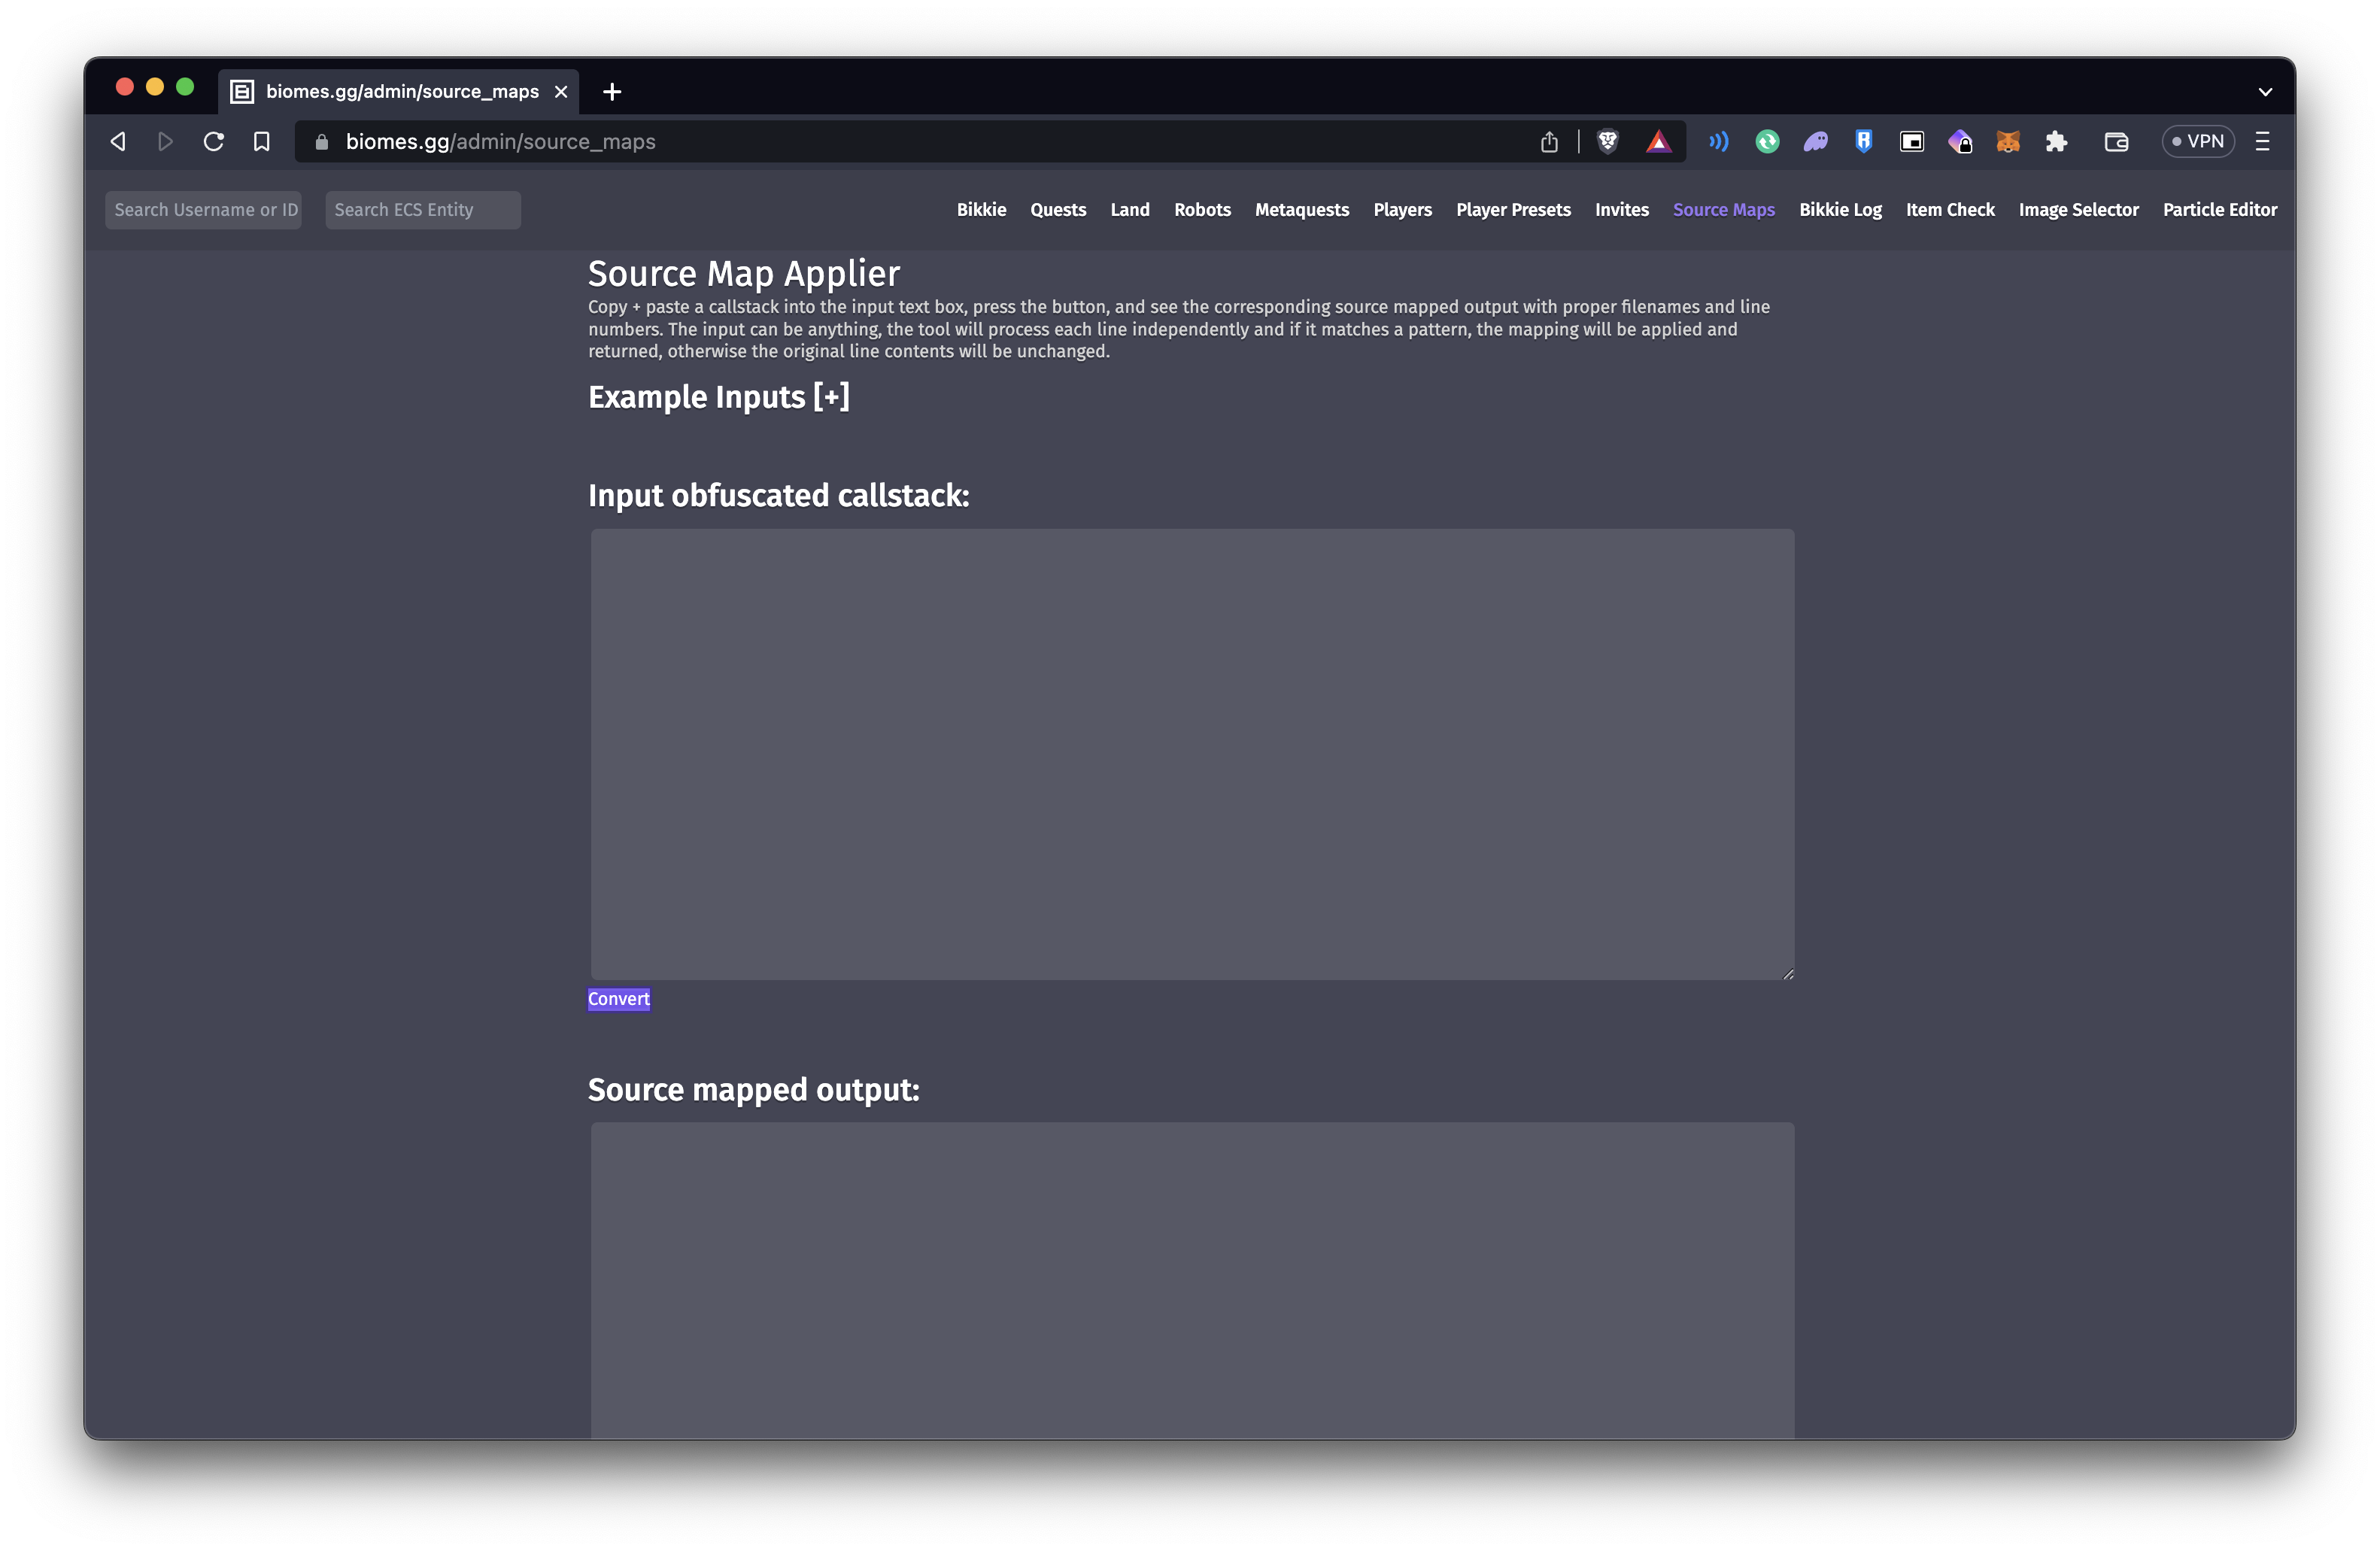Open the tab search chevron
2380x1551 pixels.
(x=2265, y=92)
